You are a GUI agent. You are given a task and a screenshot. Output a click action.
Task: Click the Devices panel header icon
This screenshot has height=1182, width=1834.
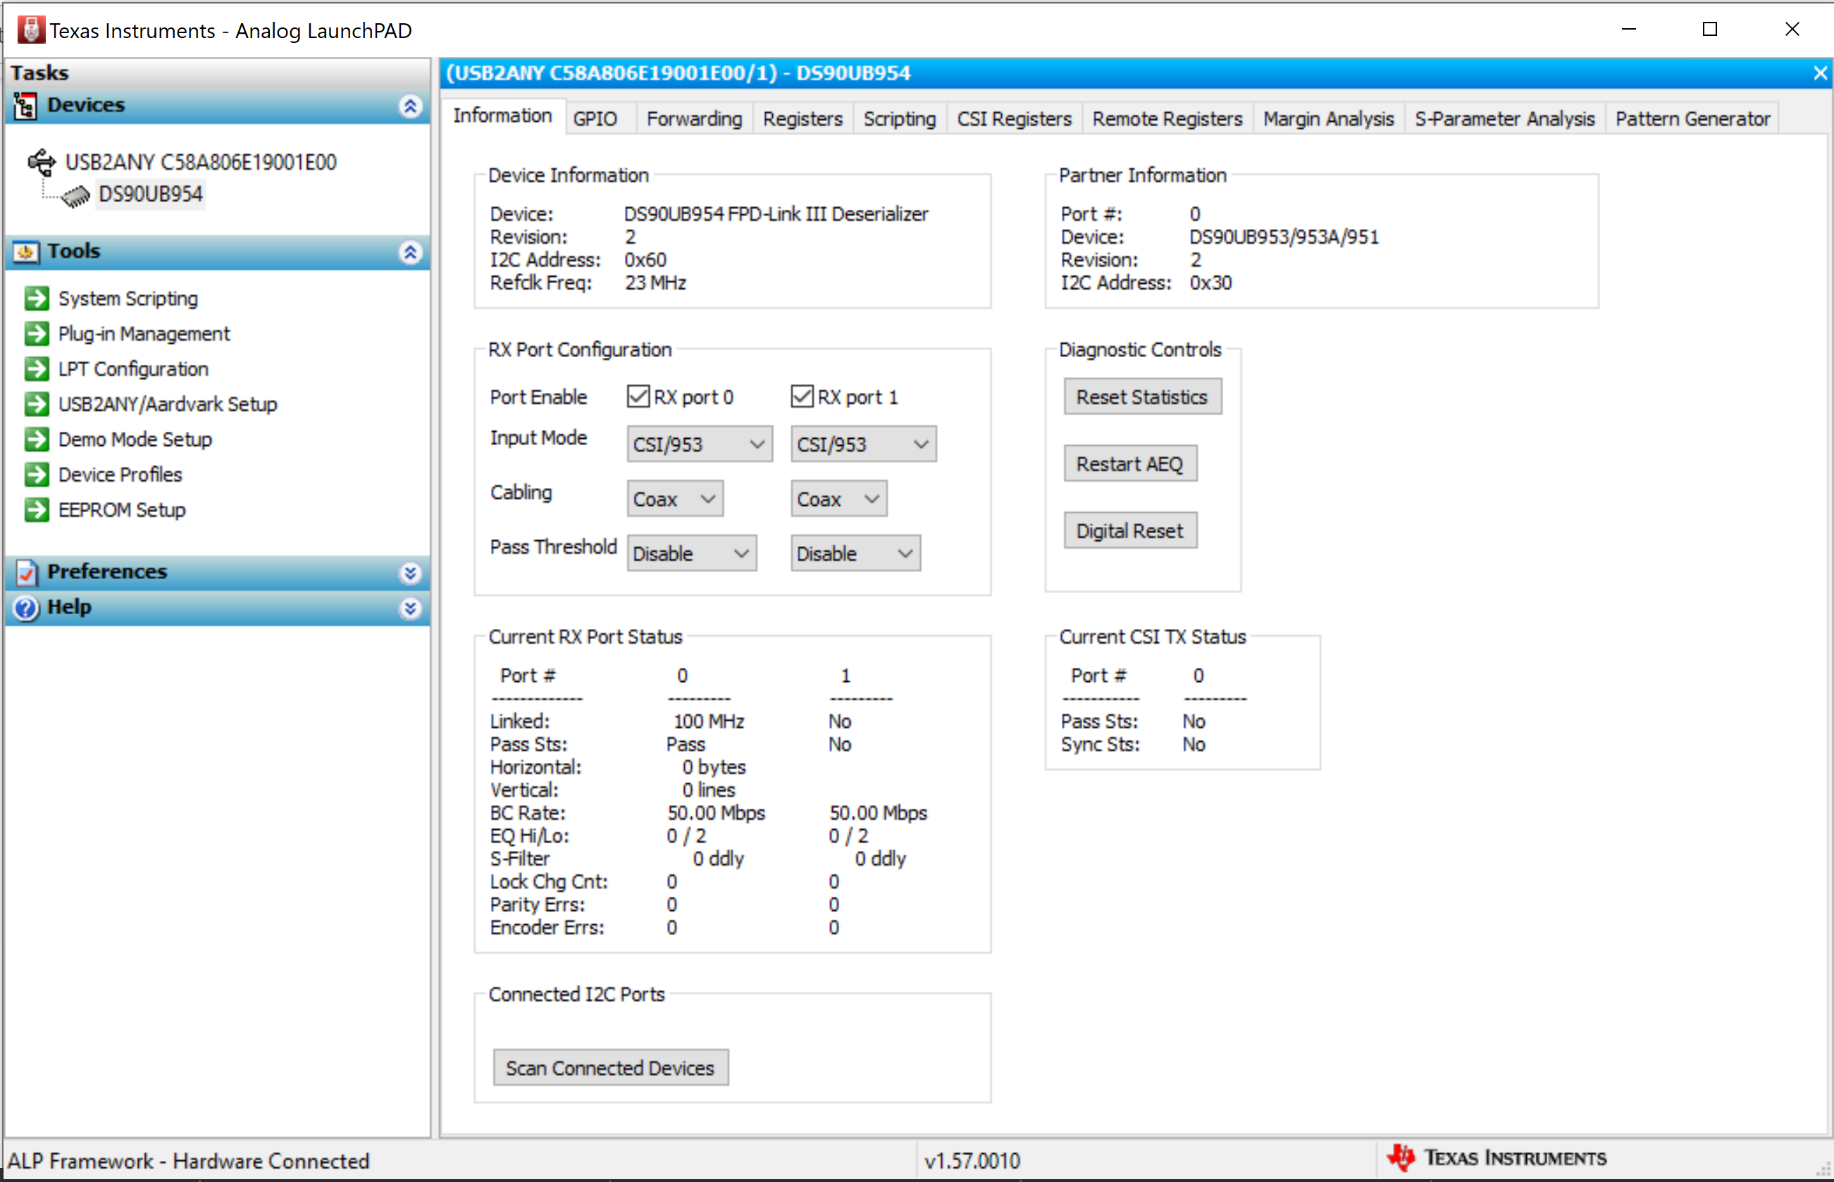coord(25,105)
